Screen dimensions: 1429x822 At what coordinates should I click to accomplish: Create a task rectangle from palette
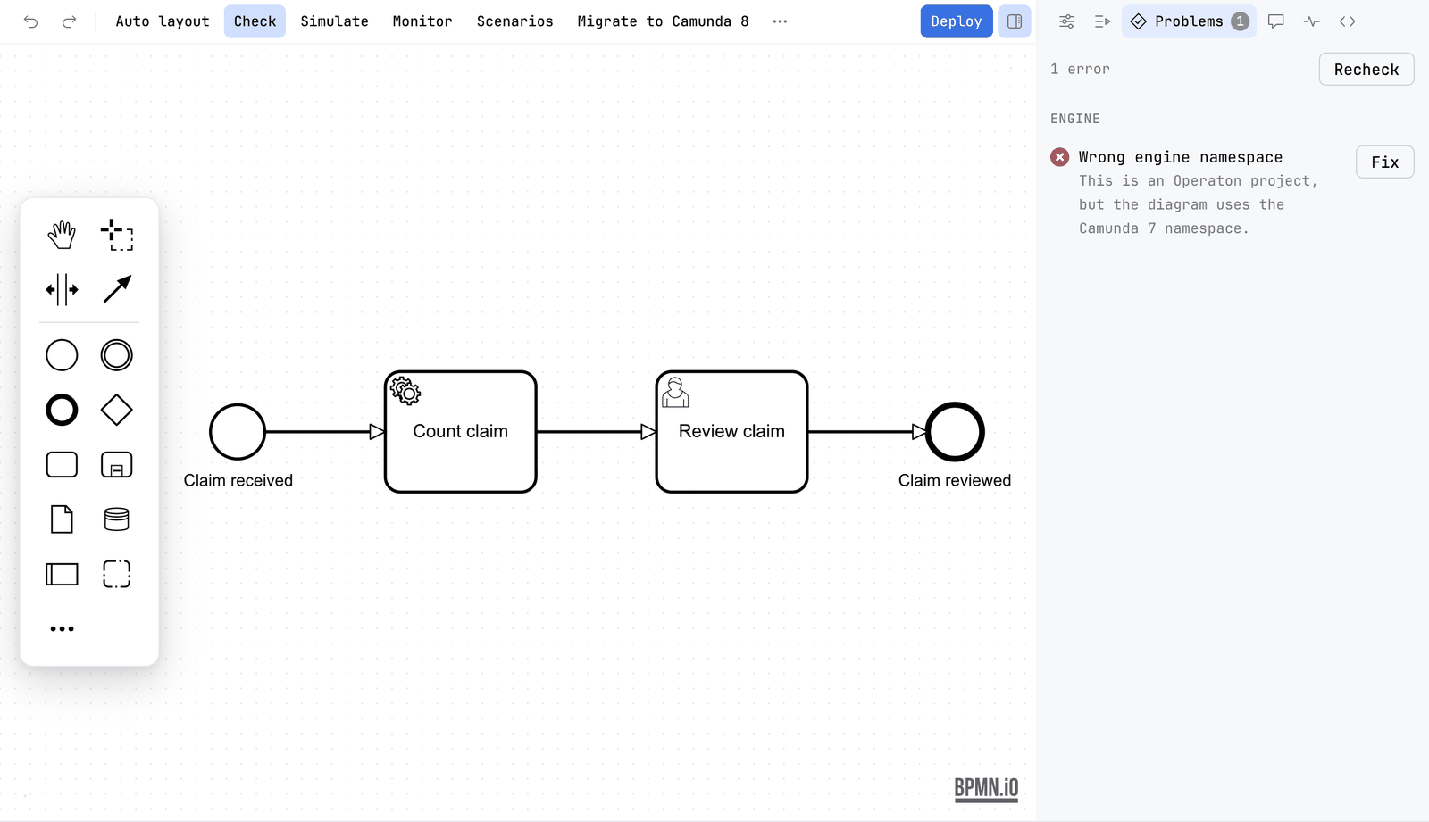(62, 465)
